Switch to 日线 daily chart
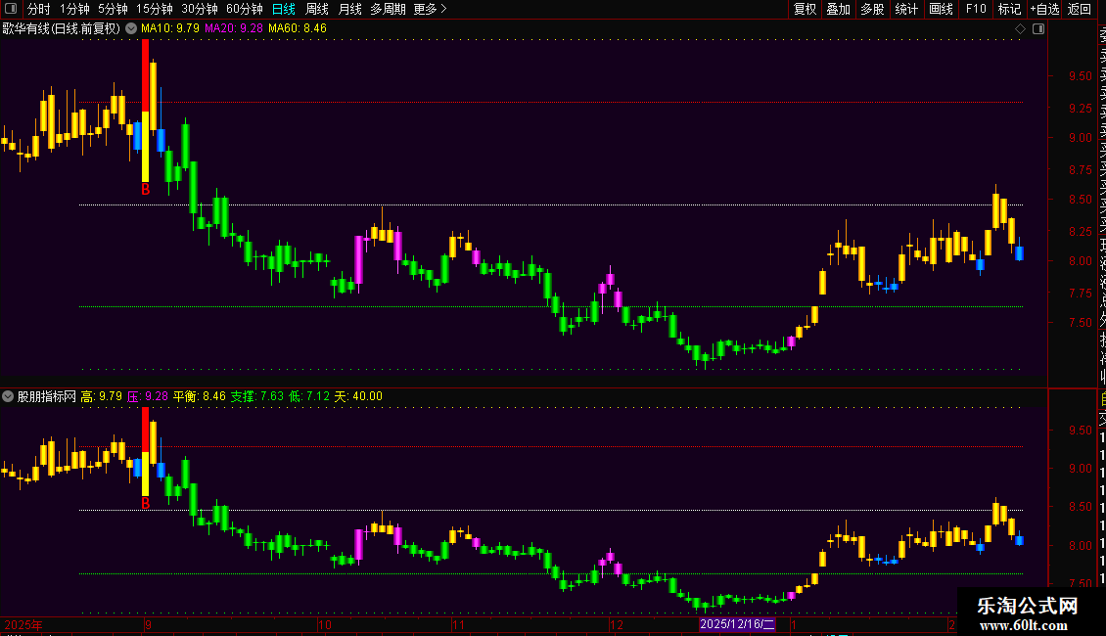The width and height of the screenshot is (1106, 636). pyautogui.click(x=284, y=9)
